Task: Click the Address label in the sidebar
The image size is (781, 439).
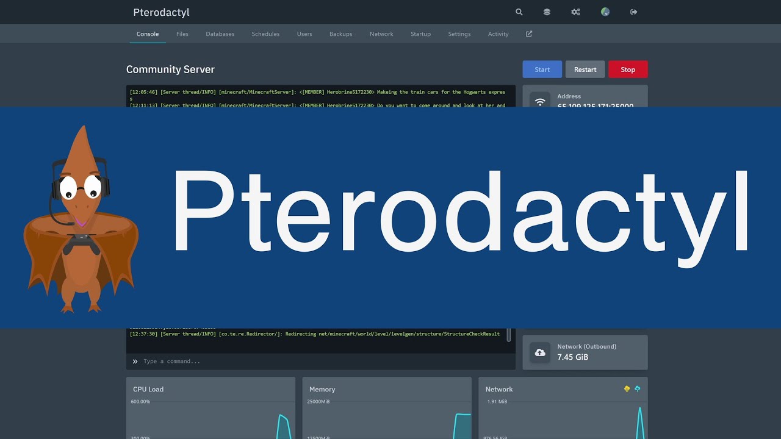Action: [569, 96]
